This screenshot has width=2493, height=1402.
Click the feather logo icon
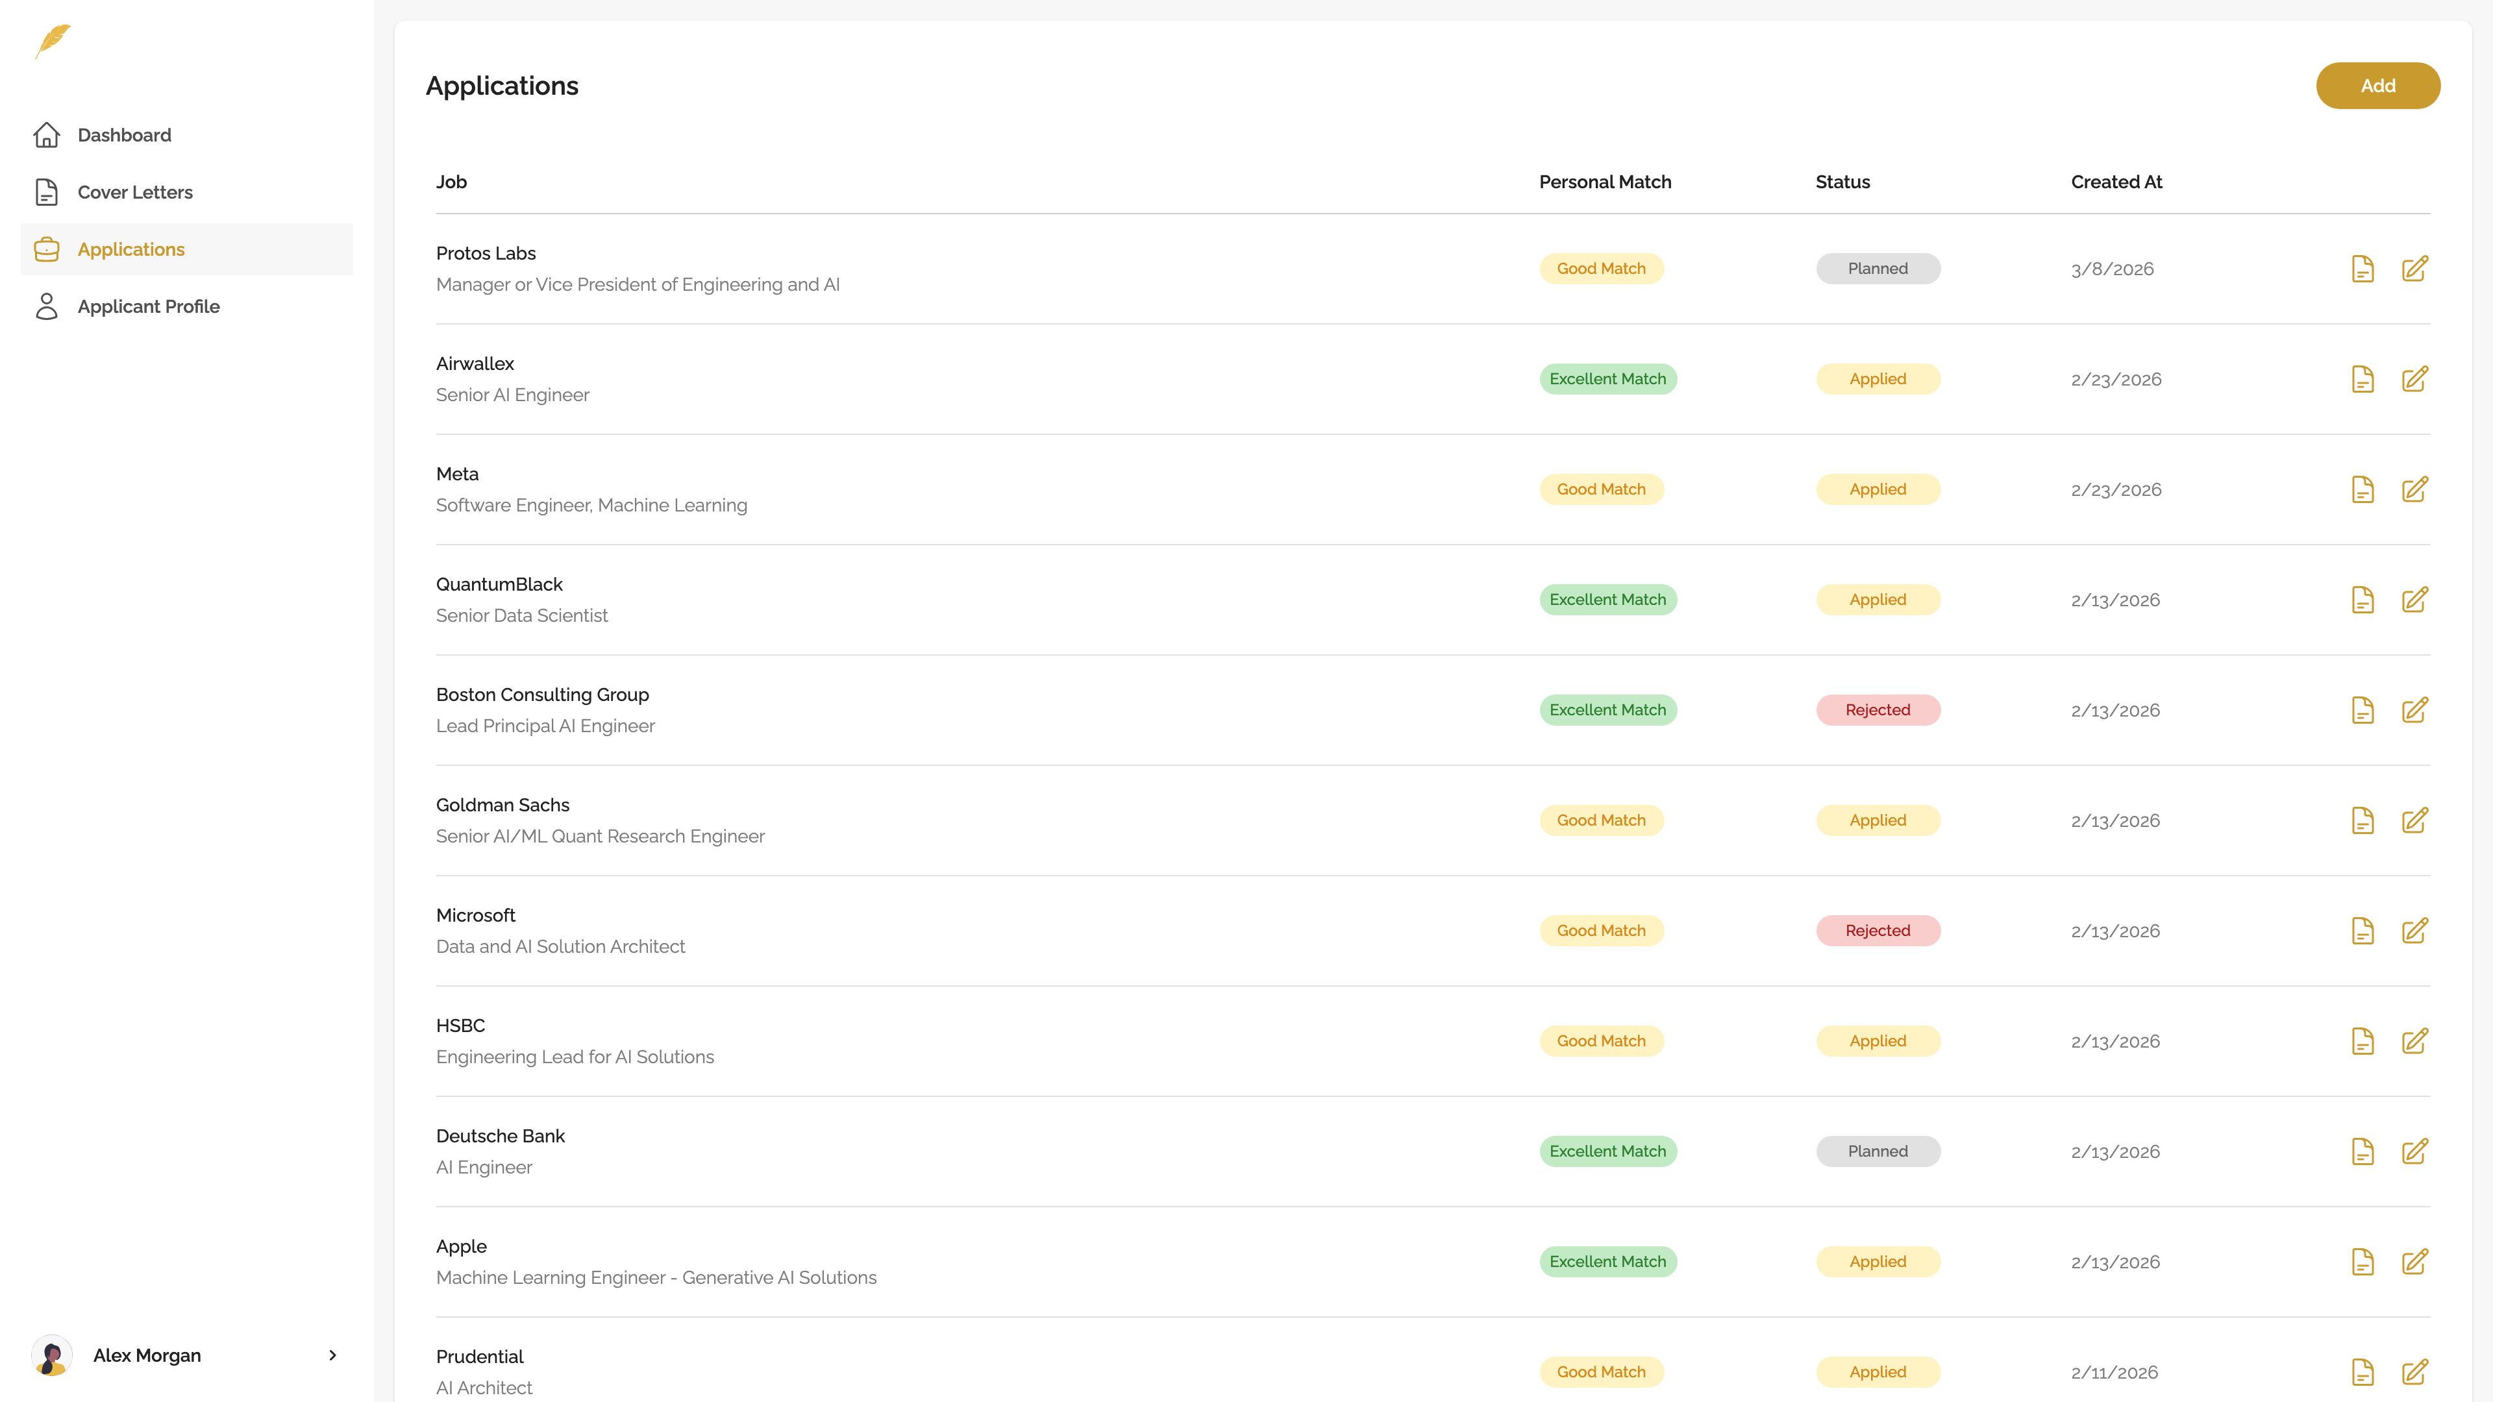point(53,42)
